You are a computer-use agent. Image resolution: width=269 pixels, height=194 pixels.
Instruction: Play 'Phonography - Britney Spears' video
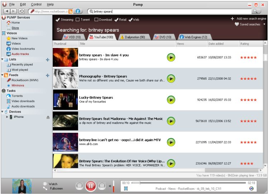pyautogui.click(x=171, y=79)
